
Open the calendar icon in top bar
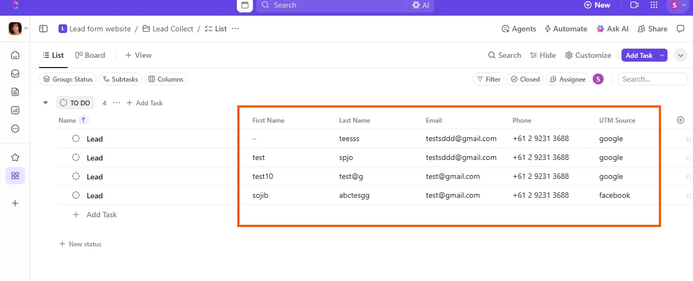[245, 5]
